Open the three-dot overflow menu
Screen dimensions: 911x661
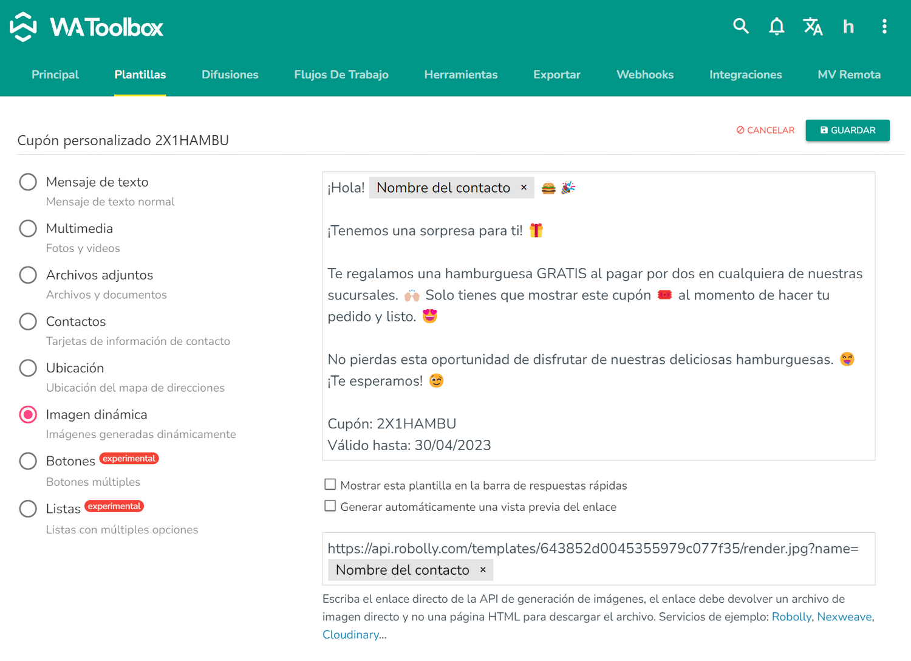885,26
